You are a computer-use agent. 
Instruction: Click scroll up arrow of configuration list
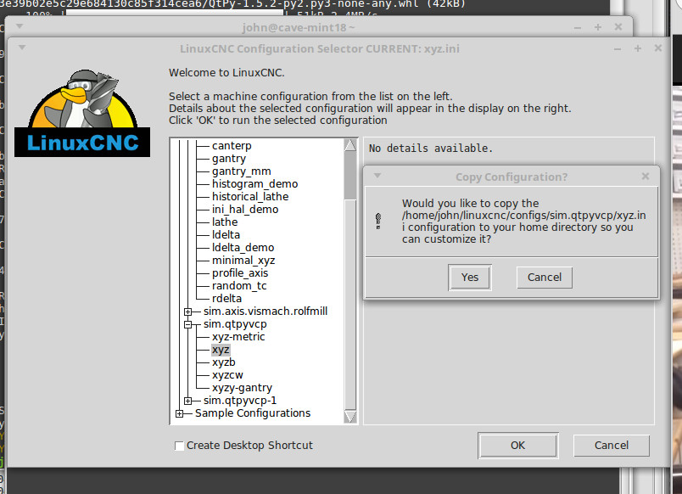[350, 145]
